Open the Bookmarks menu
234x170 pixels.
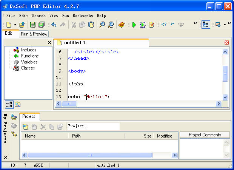(x=83, y=15)
